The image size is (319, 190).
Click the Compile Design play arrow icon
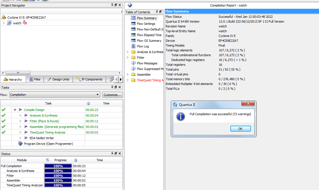click(x=20, y=110)
